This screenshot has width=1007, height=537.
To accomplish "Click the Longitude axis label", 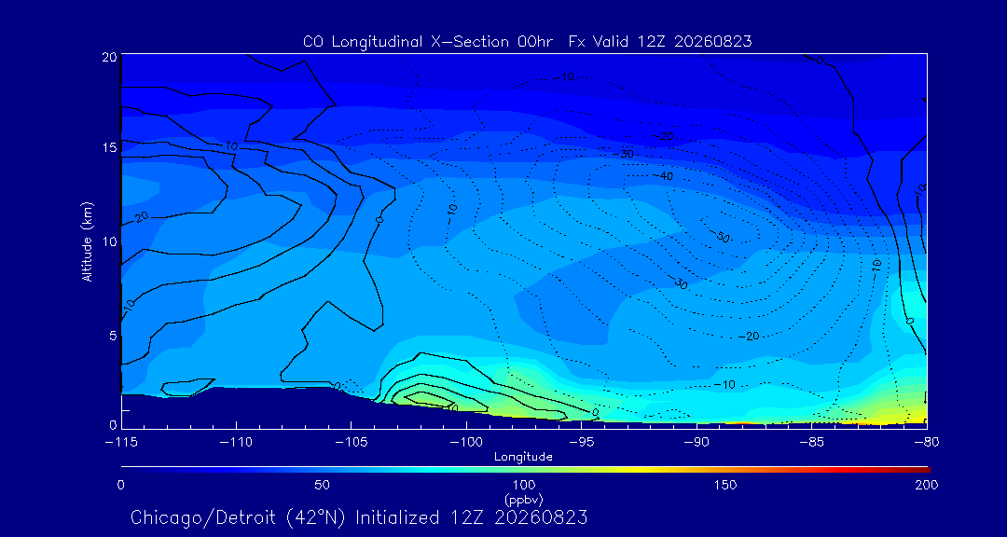I will click(523, 458).
